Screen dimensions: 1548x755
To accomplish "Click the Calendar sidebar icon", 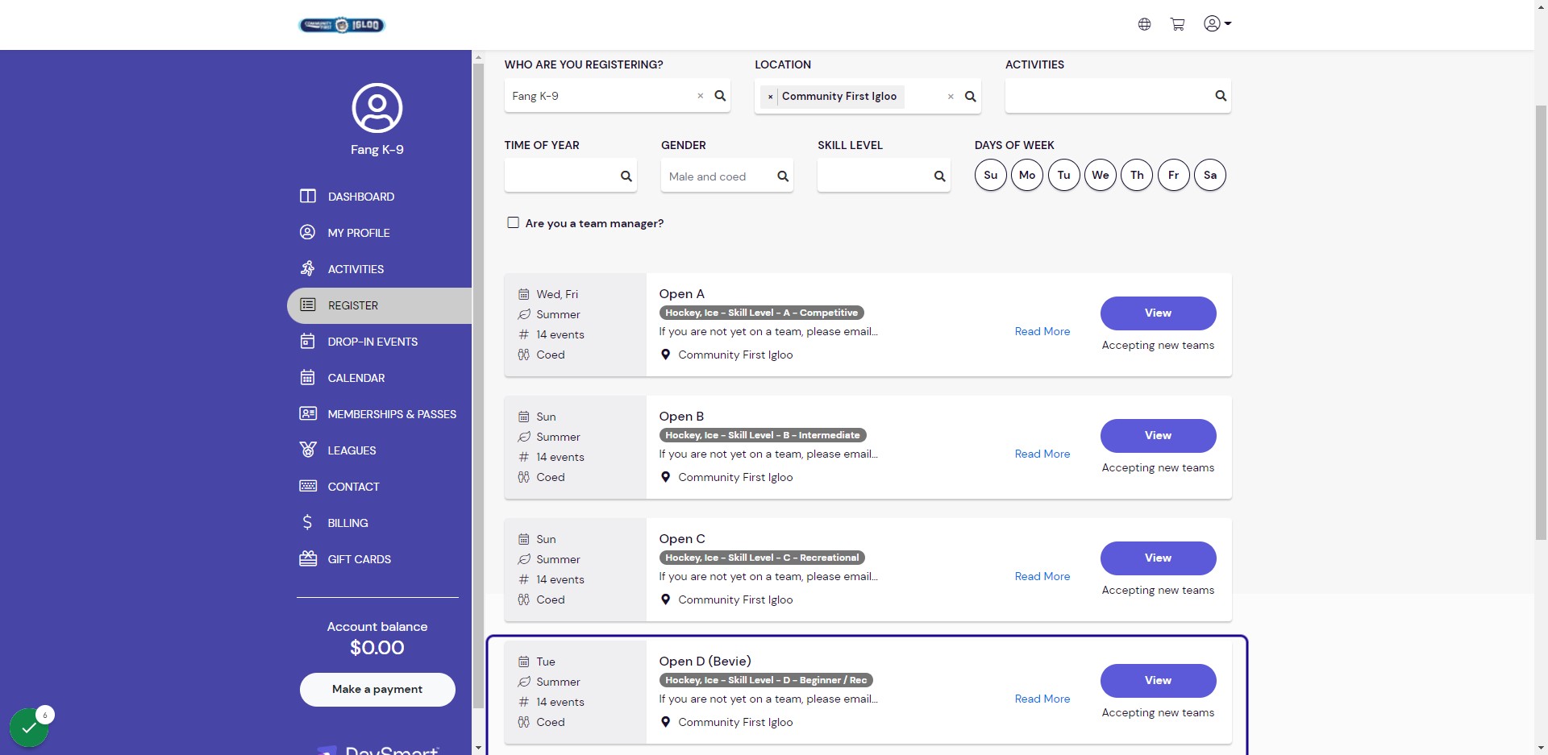I will (x=307, y=377).
